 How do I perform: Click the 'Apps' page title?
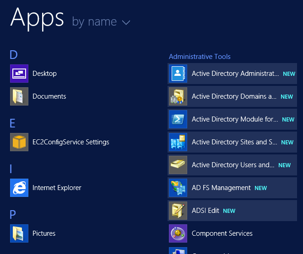pyautogui.click(x=37, y=19)
